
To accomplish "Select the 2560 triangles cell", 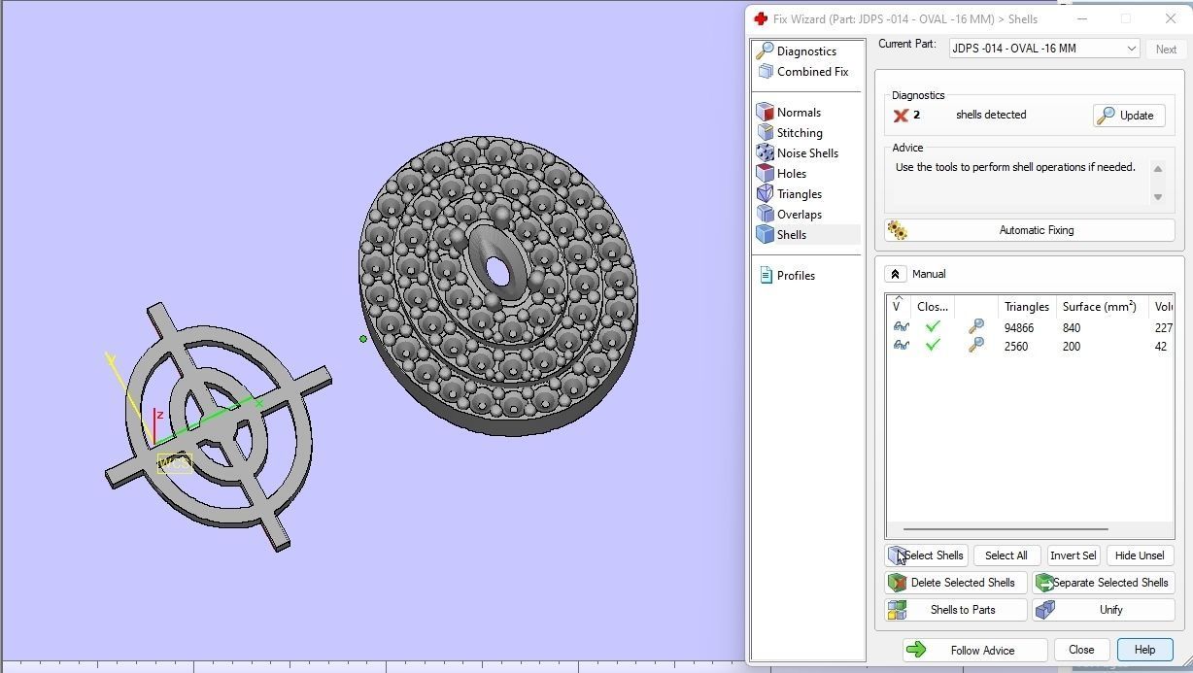I will 1016,347.
